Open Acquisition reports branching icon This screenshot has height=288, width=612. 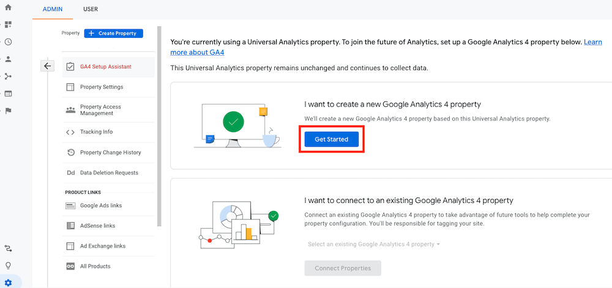(x=8, y=76)
